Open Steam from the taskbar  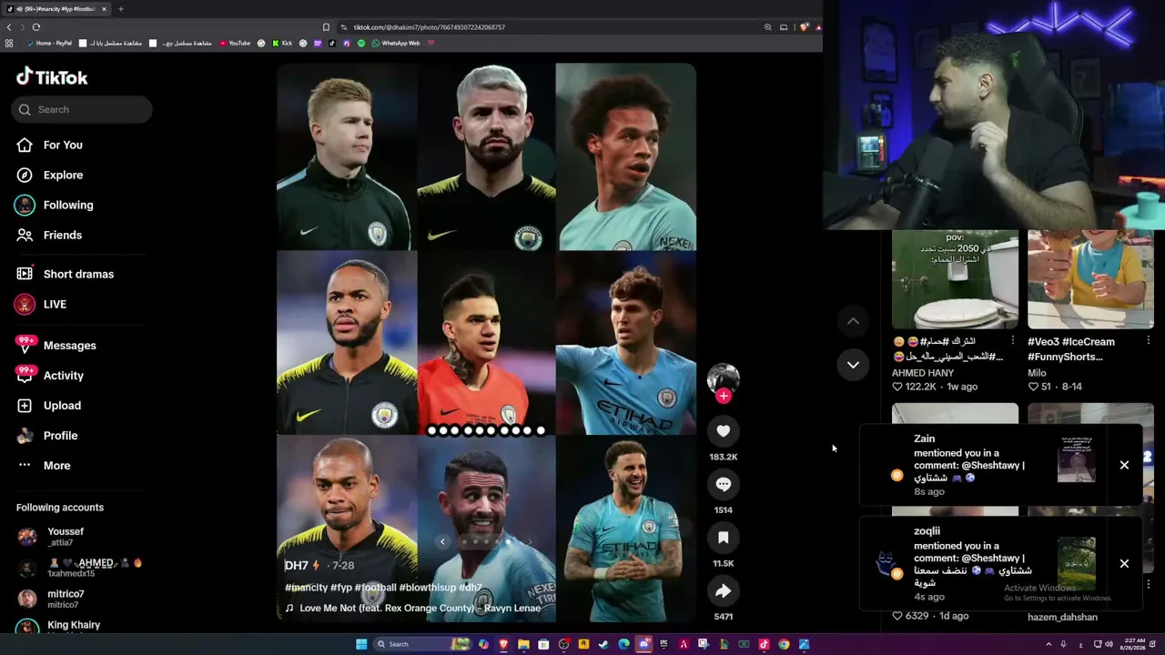tap(603, 644)
